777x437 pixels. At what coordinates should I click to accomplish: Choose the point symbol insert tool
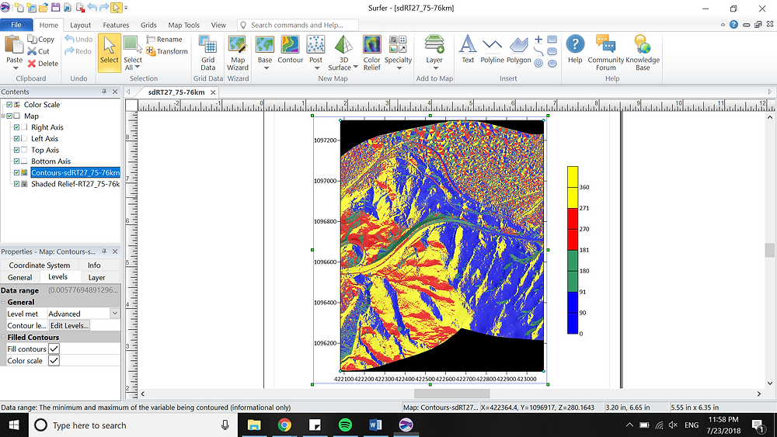(538, 39)
